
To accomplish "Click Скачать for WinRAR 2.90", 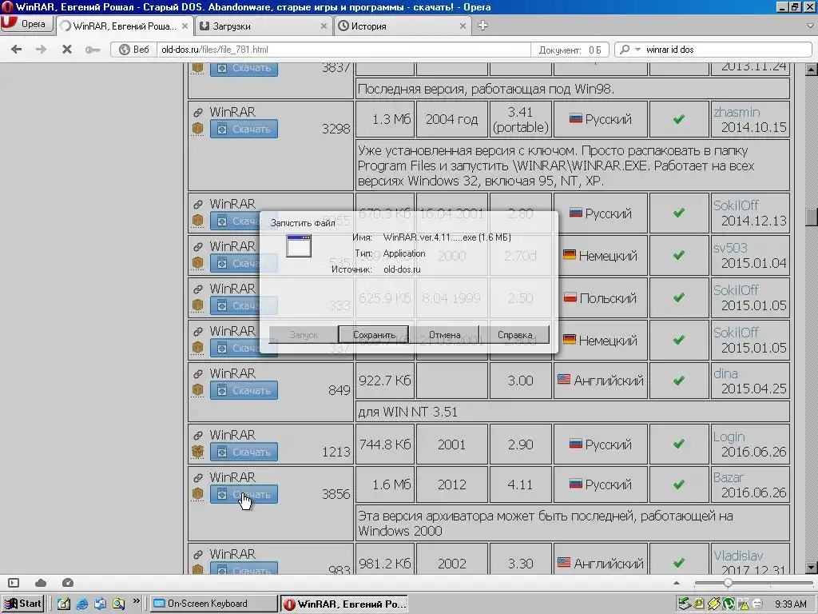I will [244, 453].
